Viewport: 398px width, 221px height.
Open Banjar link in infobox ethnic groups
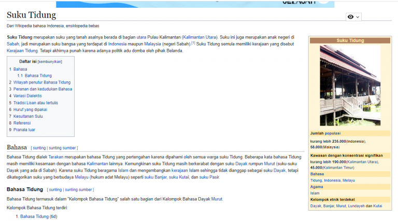(x=329, y=206)
